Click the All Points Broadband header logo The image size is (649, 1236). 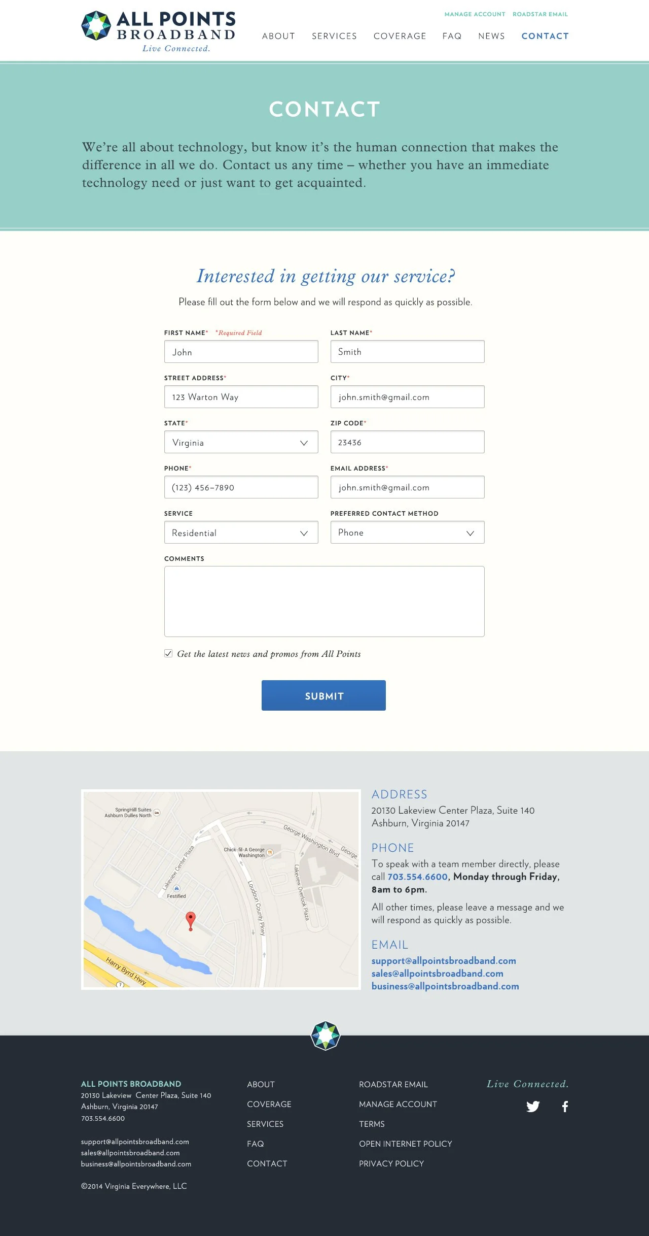(x=159, y=31)
